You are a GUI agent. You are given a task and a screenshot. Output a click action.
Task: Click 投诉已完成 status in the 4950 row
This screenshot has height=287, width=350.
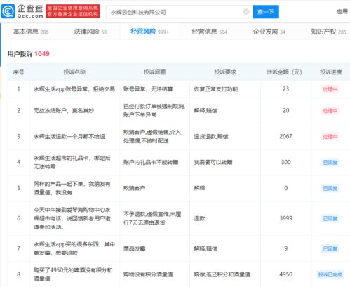[x=330, y=274]
